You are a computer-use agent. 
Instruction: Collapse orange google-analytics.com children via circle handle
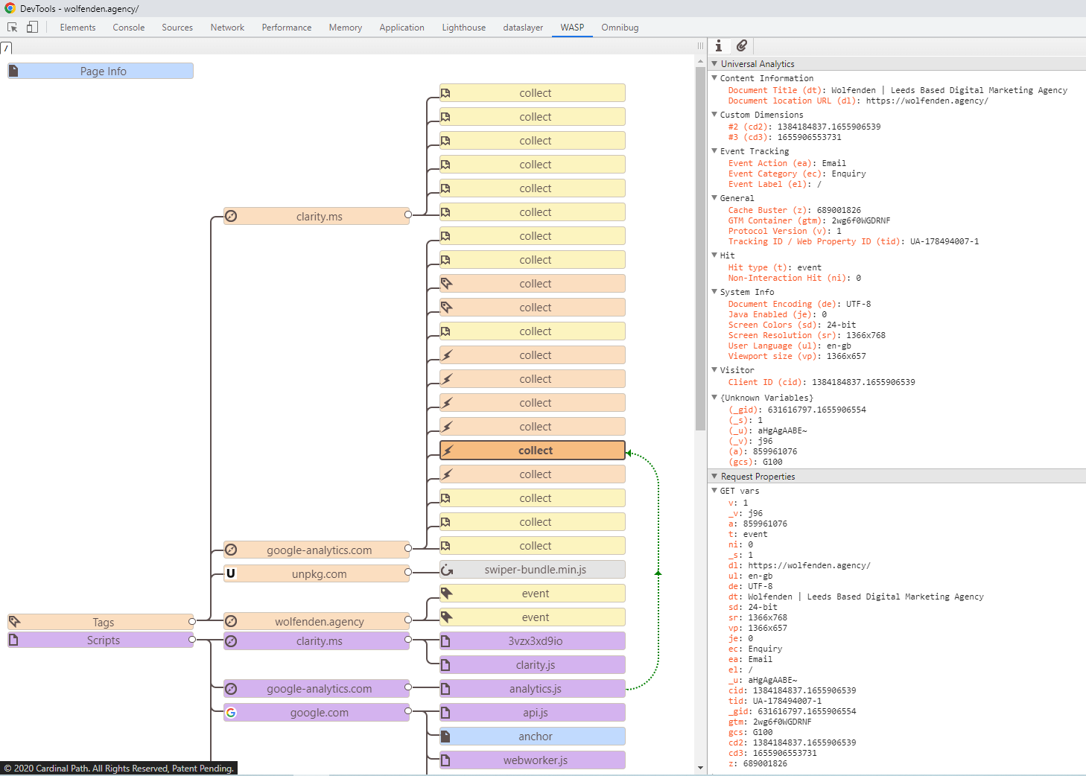[x=407, y=549]
